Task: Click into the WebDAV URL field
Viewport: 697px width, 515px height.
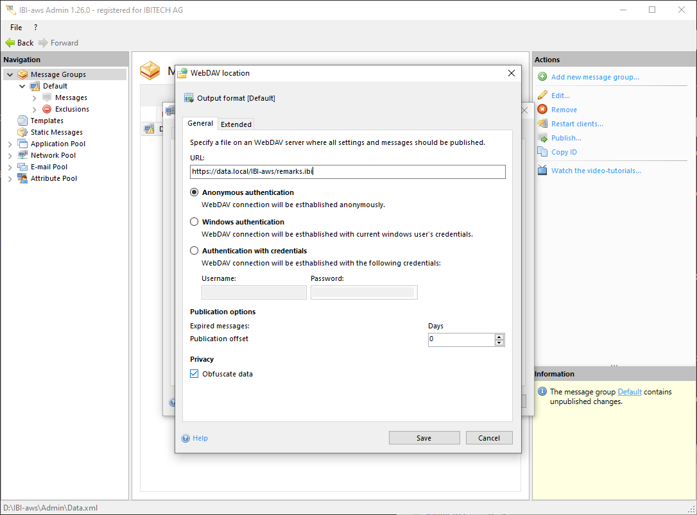Action: (347, 172)
